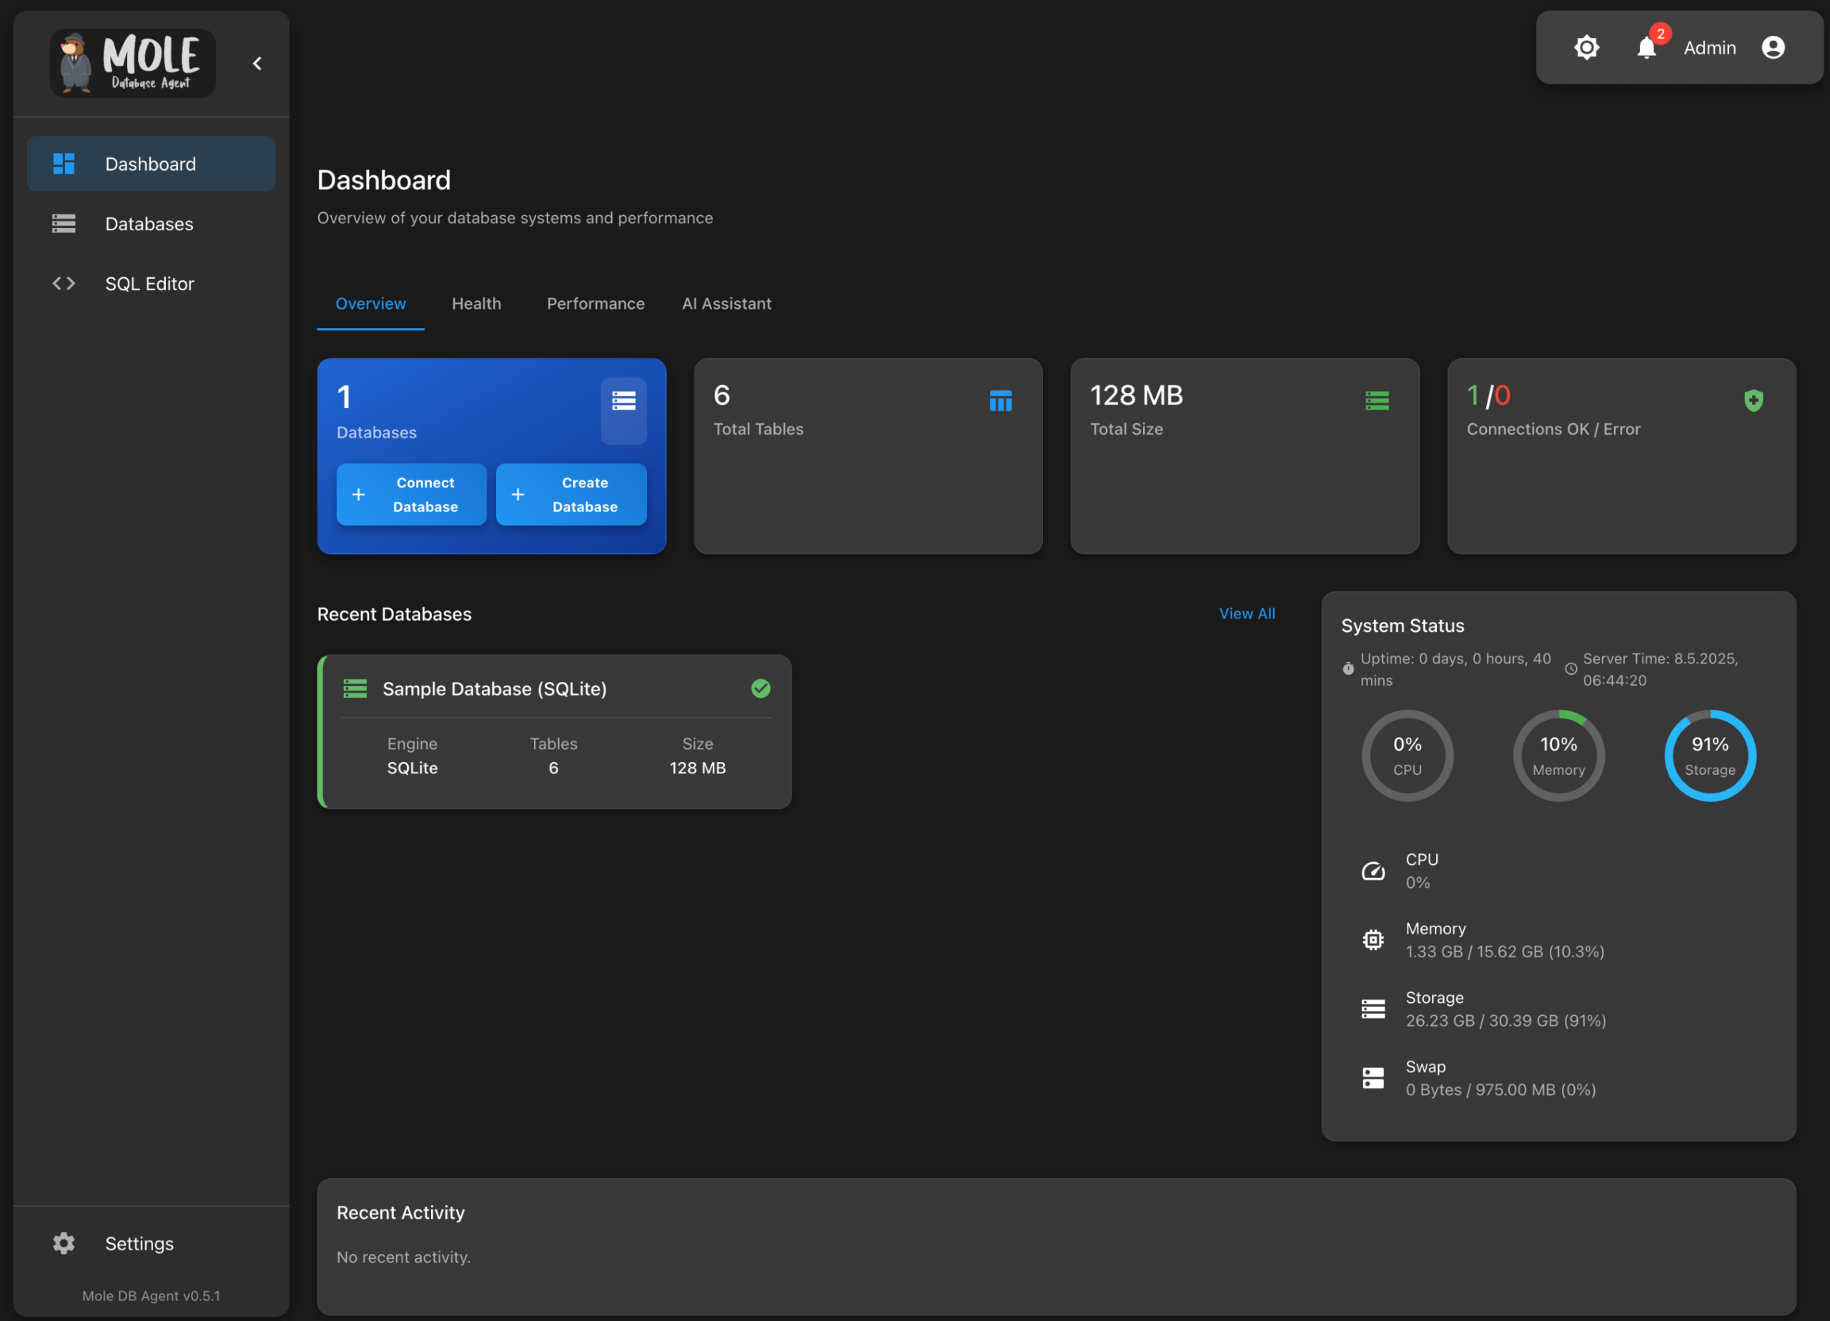Toggle the light/dark theme sun icon

tap(1586, 48)
